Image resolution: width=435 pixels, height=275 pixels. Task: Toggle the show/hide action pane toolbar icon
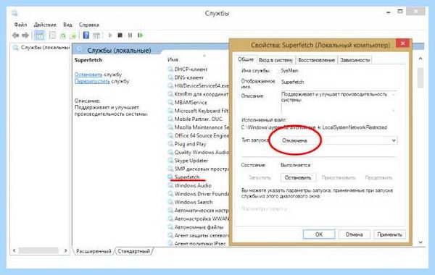96,35
